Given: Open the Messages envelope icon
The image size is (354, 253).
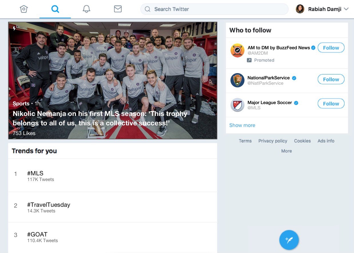Looking at the screenshot, I should click(x=118, y=9).
